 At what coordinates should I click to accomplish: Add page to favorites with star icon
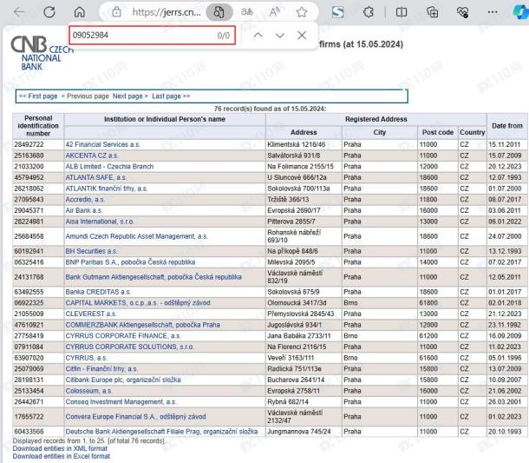pos(302,12)
